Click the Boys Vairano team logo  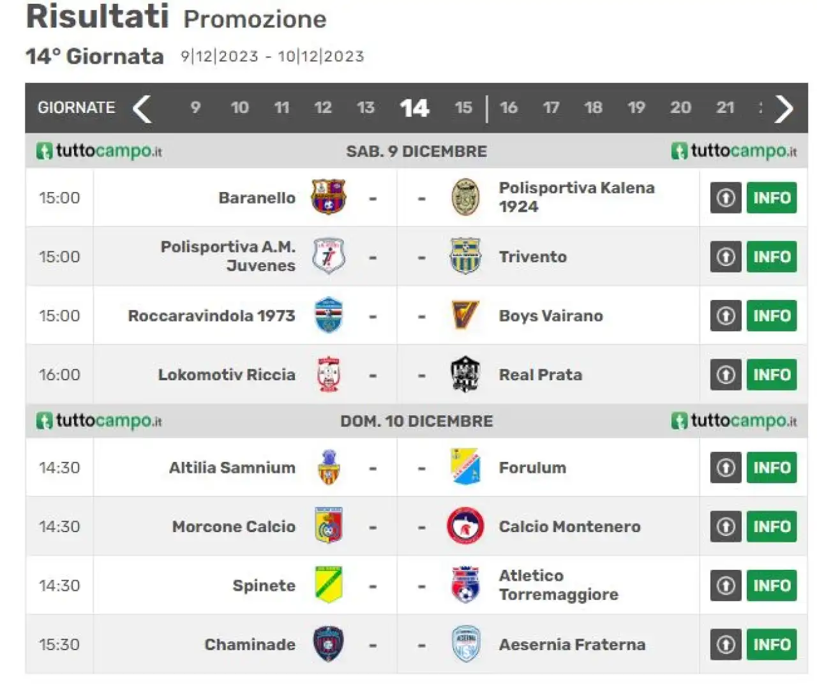click(x=465, y=315)
